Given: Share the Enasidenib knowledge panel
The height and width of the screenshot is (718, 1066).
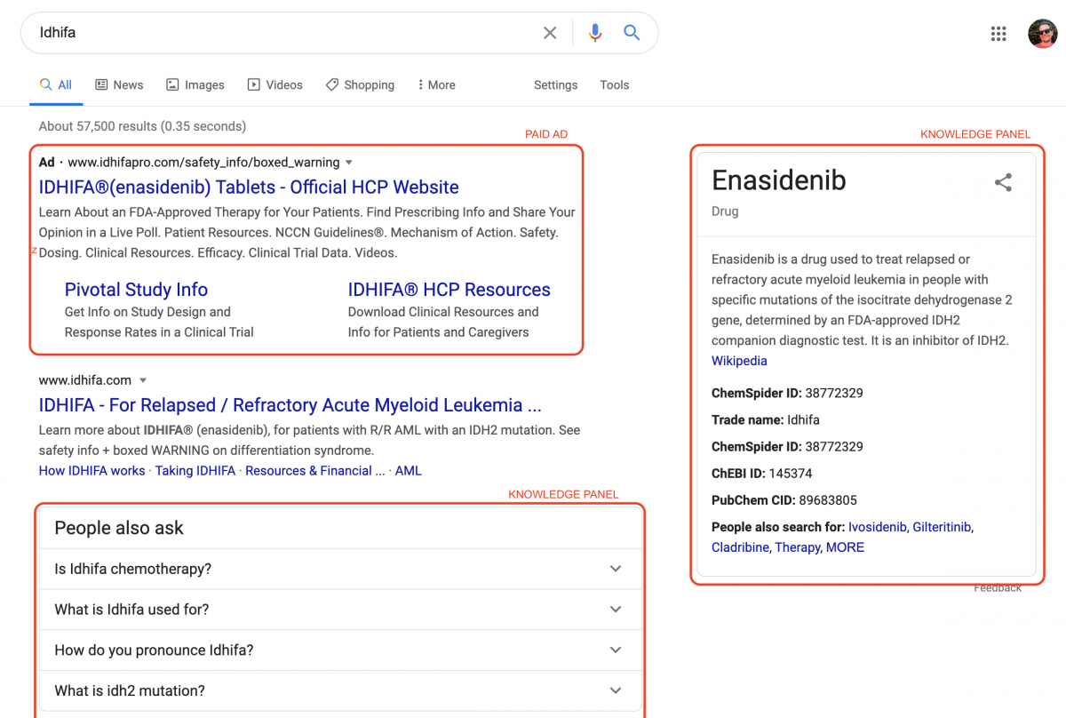Looking at the screenshot, I should [x=1003, y=183].
